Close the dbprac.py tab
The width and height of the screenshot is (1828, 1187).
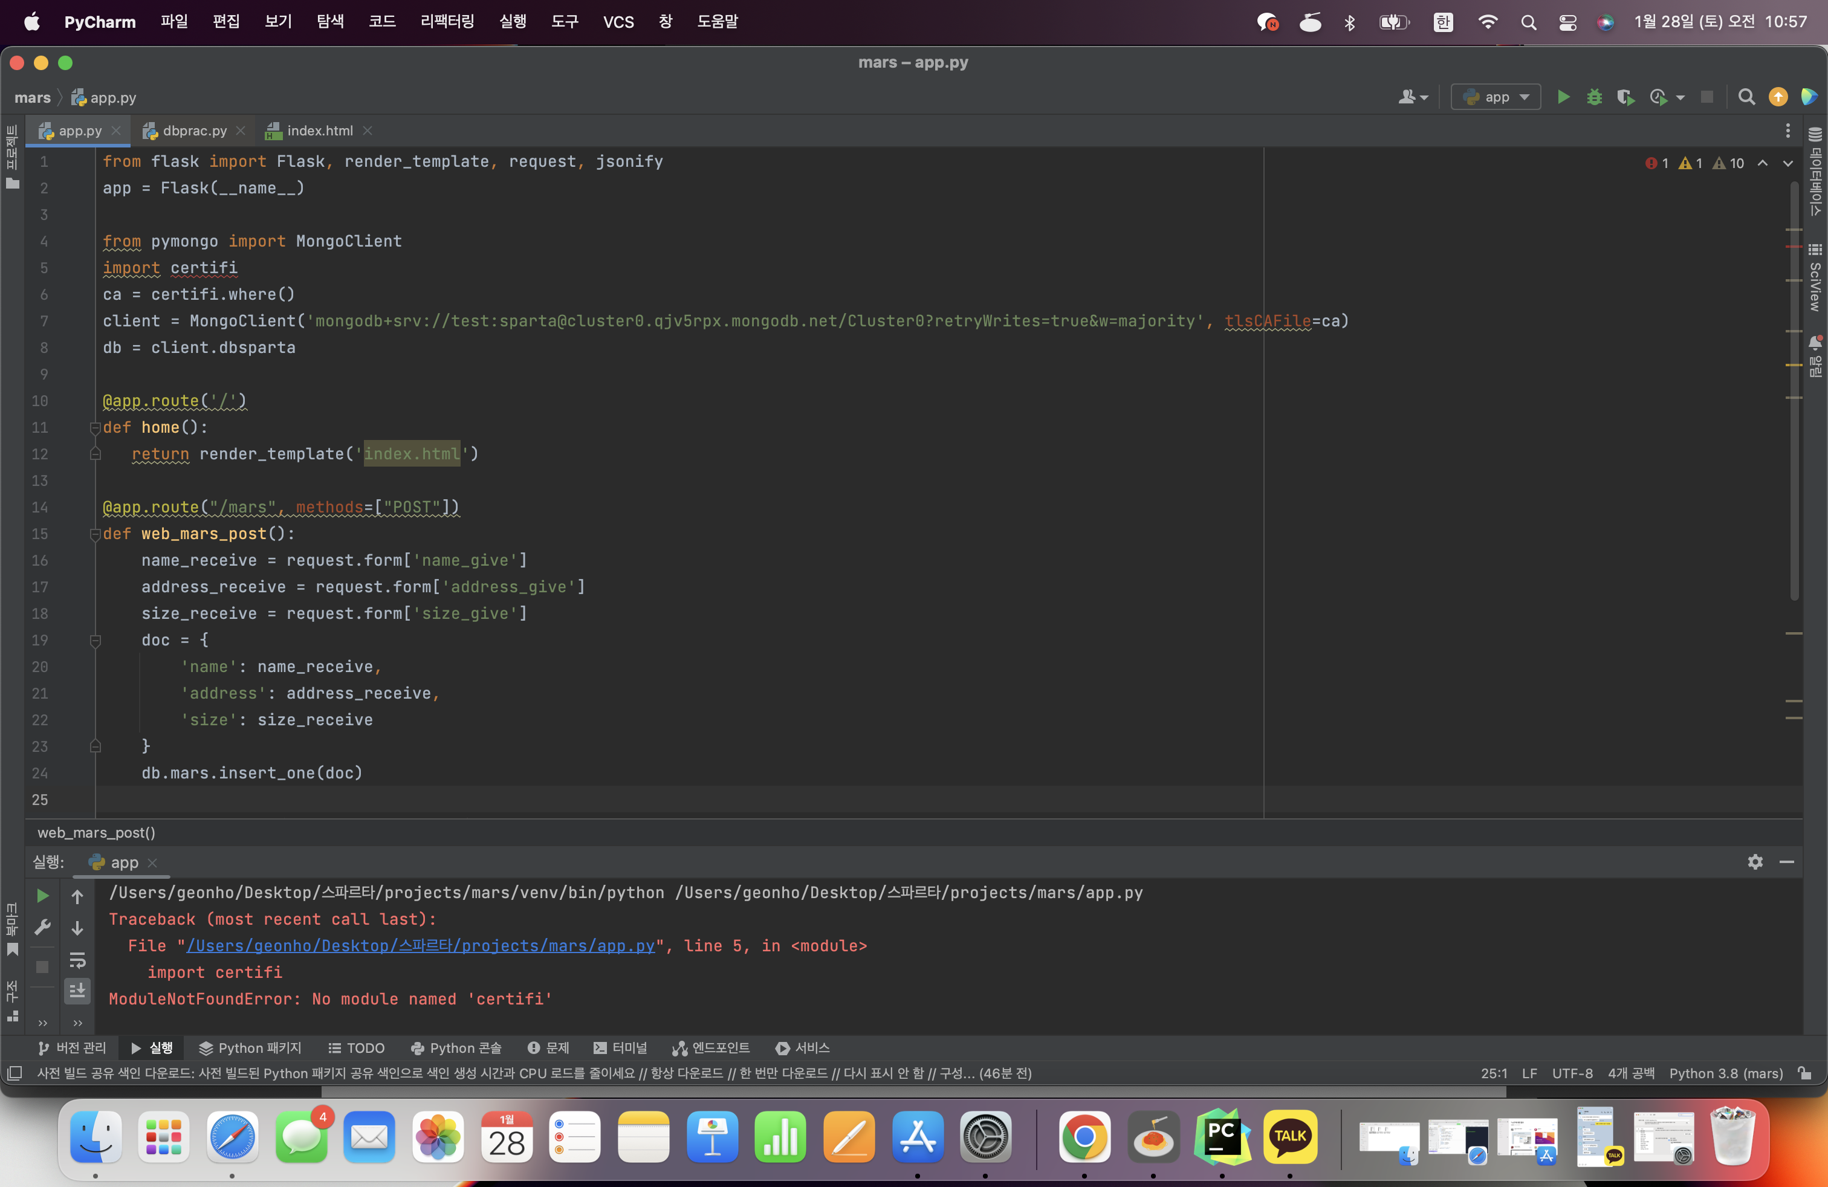tap(241, 131)
